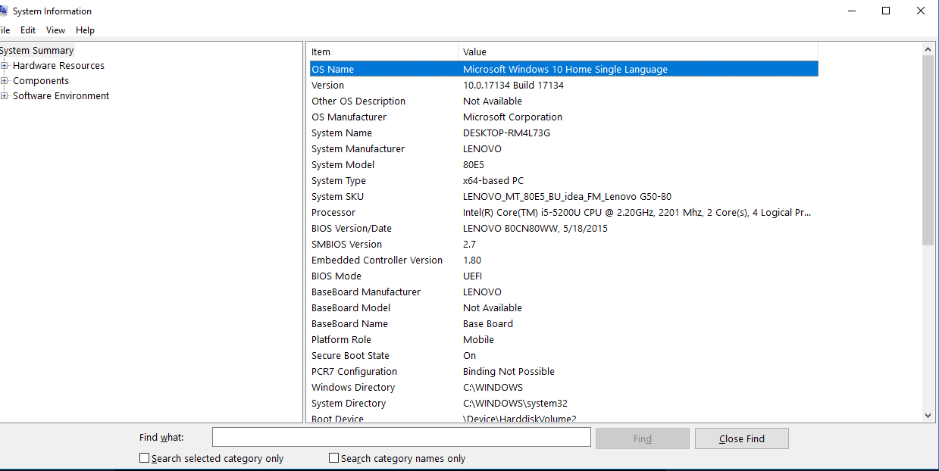
Task: Select the System Name row
Action: pos(564,133)
